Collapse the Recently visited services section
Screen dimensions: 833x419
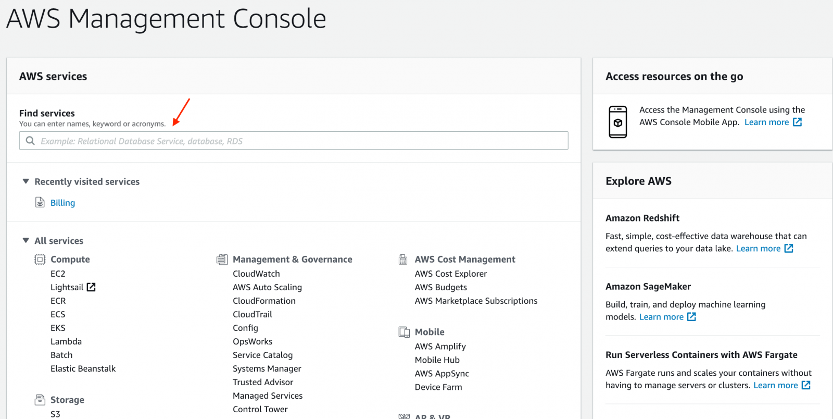click(x=26, y=181)
